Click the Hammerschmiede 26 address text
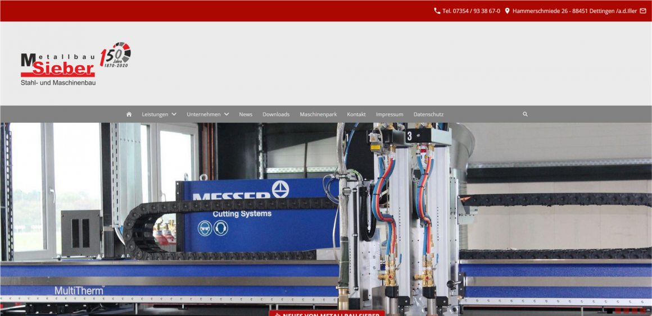The width and height of the screenshot is (652, 316). click(x=574, y=11)
